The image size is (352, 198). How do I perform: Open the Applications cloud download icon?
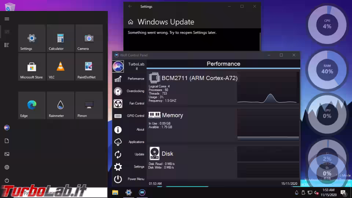click(x=118, y=142)
